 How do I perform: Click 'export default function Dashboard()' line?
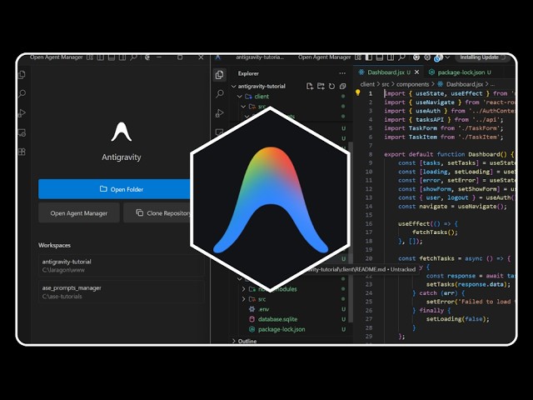[449, 154]
